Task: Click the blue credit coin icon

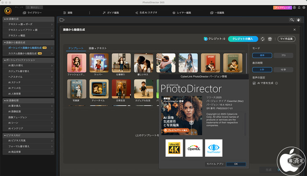Action: click(x=206, y=39)
